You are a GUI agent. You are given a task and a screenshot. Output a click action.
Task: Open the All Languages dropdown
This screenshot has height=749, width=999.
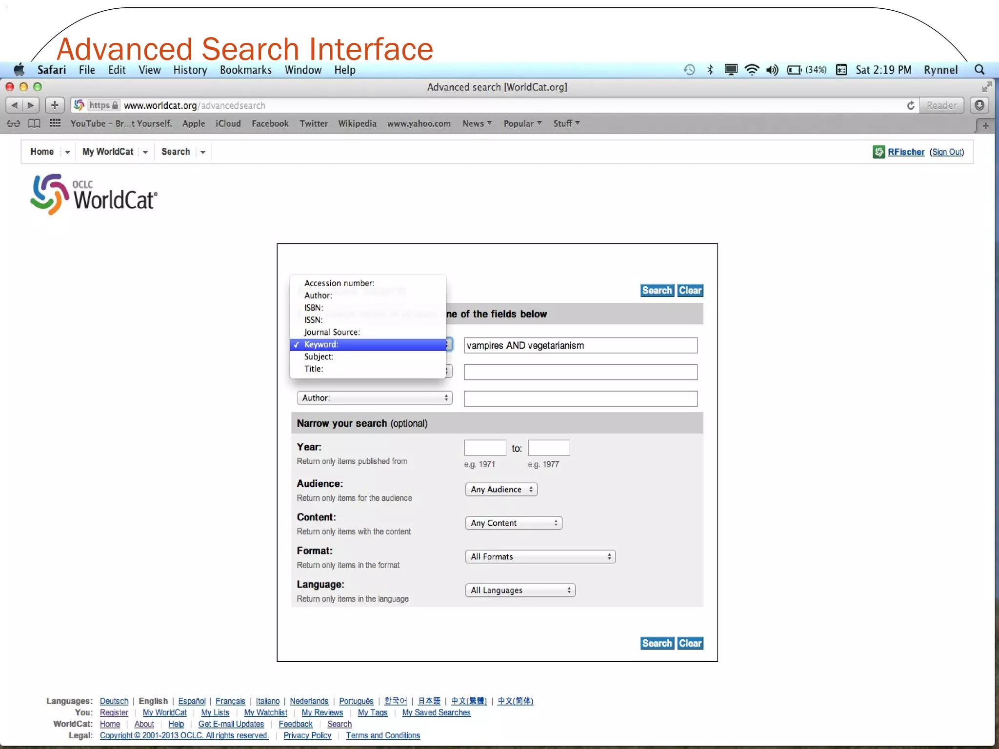[x=520, y=591]
